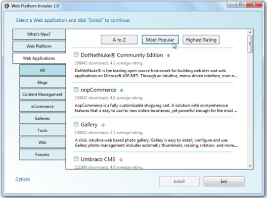Screen dimensions: 267x198
Task: Click the info icon next to nopCommerce
Action: (122, 90)
